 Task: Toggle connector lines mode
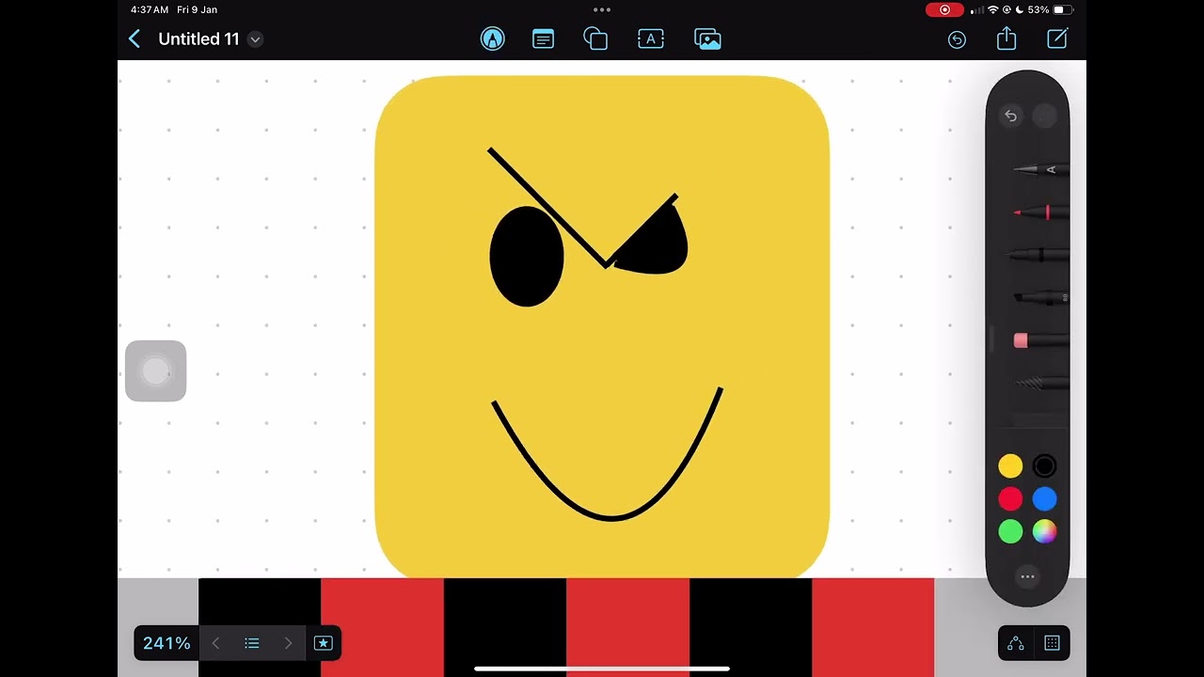(1016, 643)
